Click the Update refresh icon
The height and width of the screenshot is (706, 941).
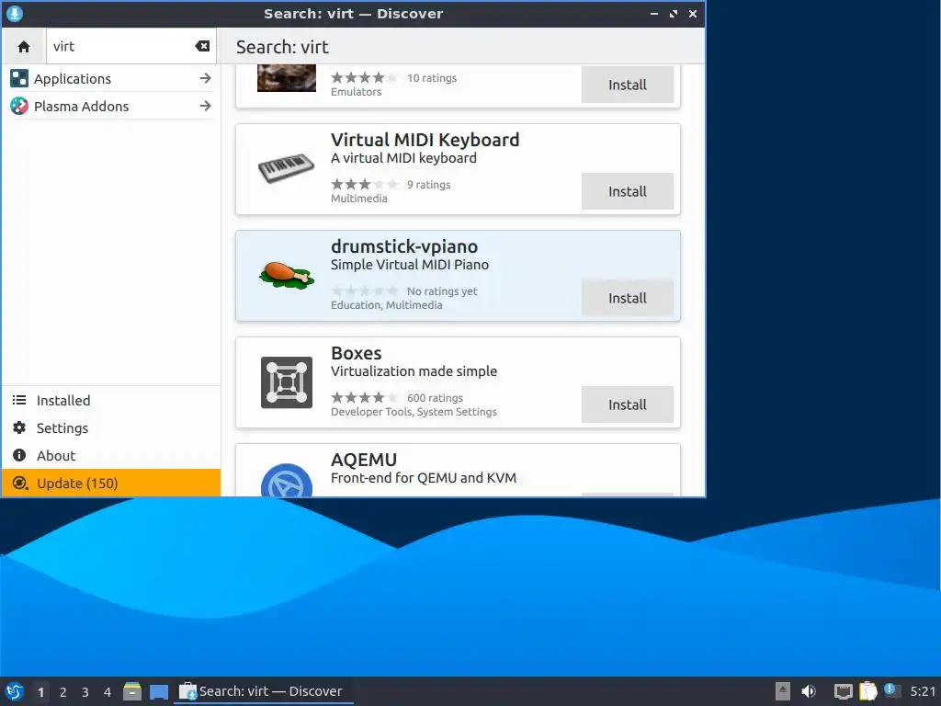tap(19, 484)
